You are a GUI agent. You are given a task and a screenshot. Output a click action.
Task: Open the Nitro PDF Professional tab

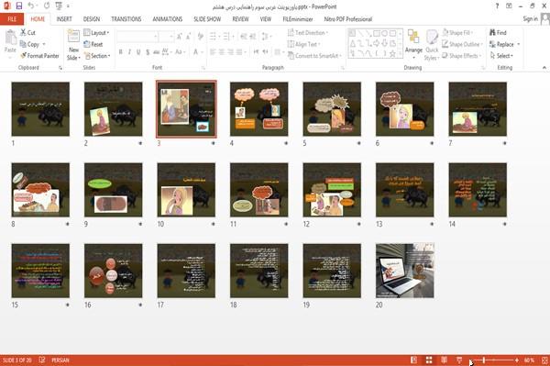click(348, 19)
